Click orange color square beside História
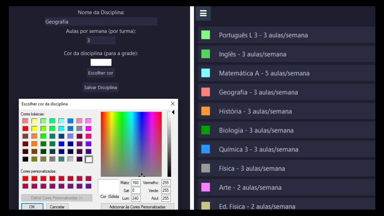The width and height of the screenshot is (384, 216). (x=205, y=111)
